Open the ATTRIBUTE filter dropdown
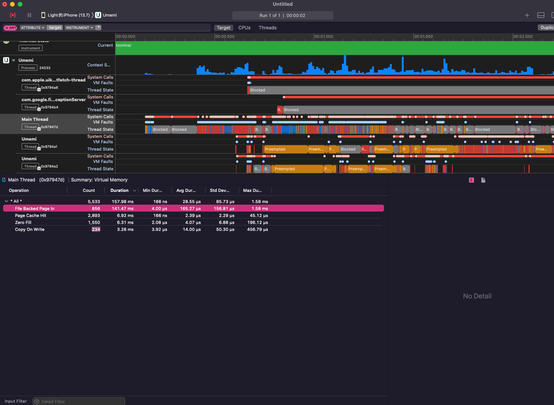 pyautogui.click(x=33, y=28)
